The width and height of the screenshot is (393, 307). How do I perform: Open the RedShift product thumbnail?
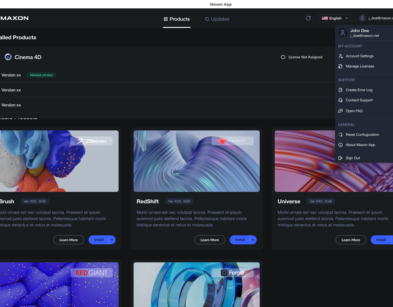pos(197,161)
